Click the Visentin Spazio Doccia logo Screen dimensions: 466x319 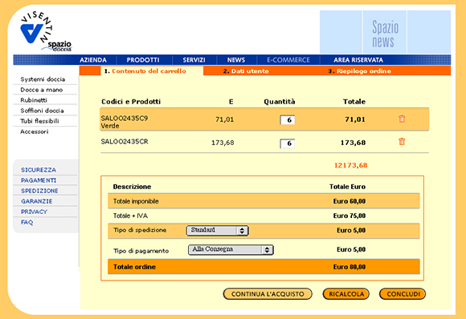click(46, 32)
